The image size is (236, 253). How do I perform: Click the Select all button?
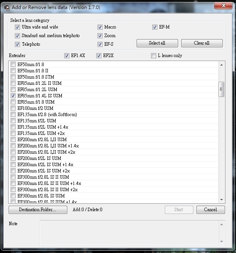point(157,43)
